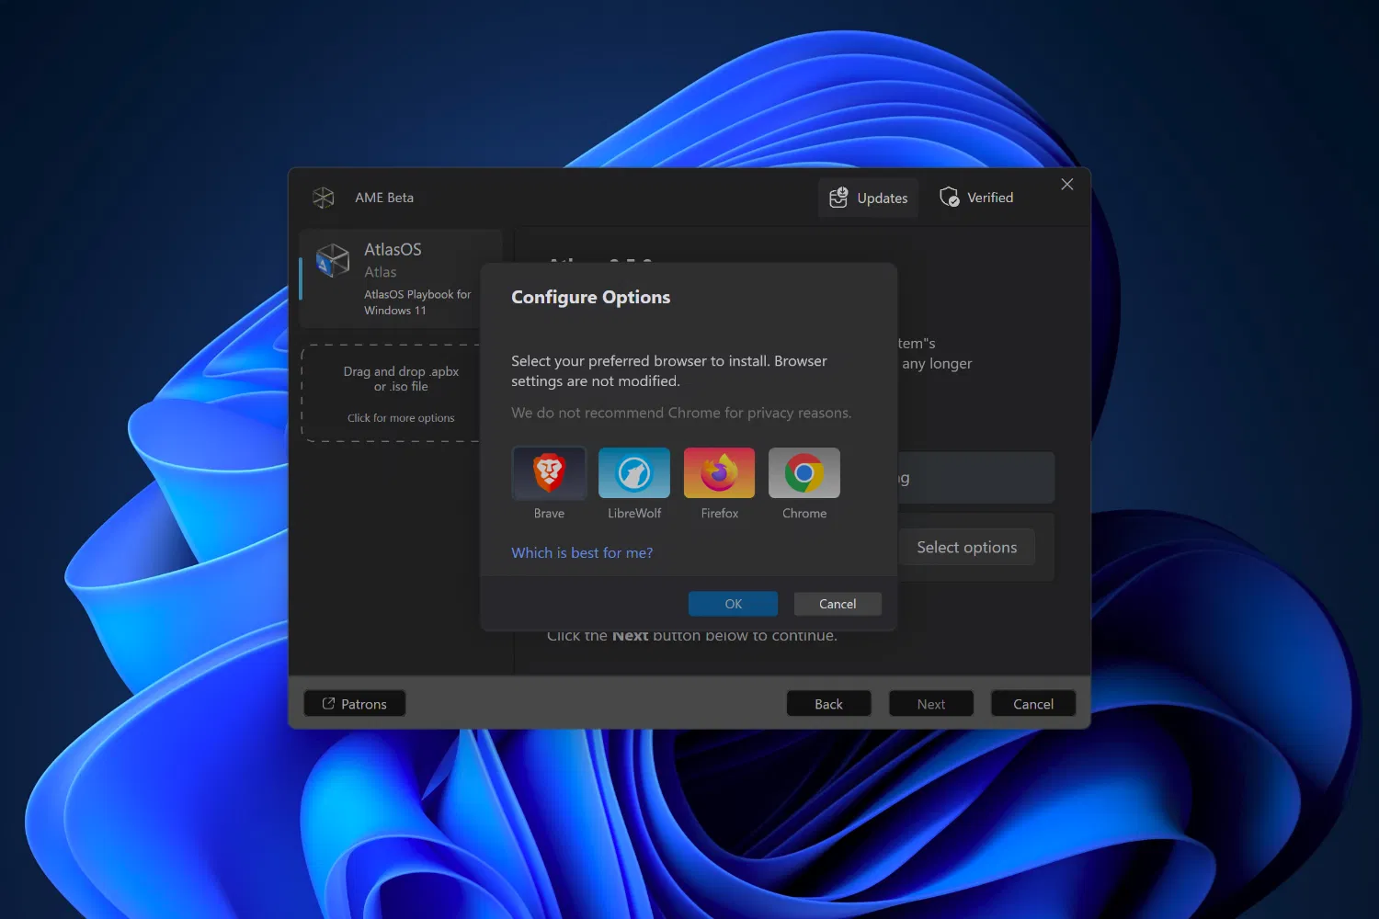
Task: Open the Updates button
Action: 869,198
